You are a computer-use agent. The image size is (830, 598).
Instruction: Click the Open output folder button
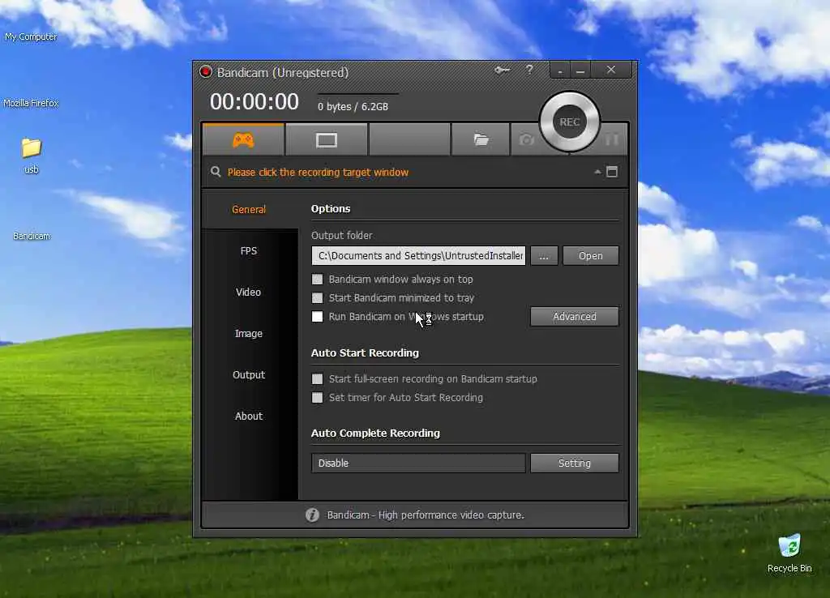tap(590, 255)
